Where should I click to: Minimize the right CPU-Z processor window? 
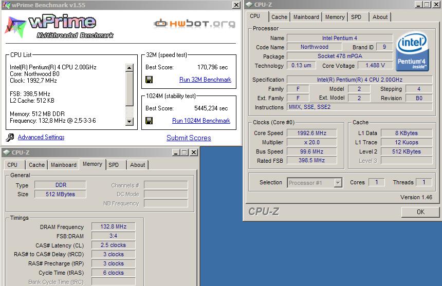418,5
